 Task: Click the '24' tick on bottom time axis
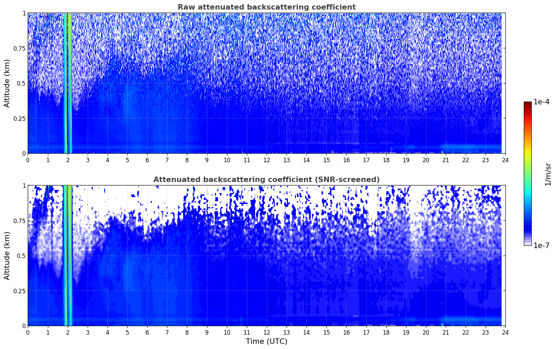[505, 332]
